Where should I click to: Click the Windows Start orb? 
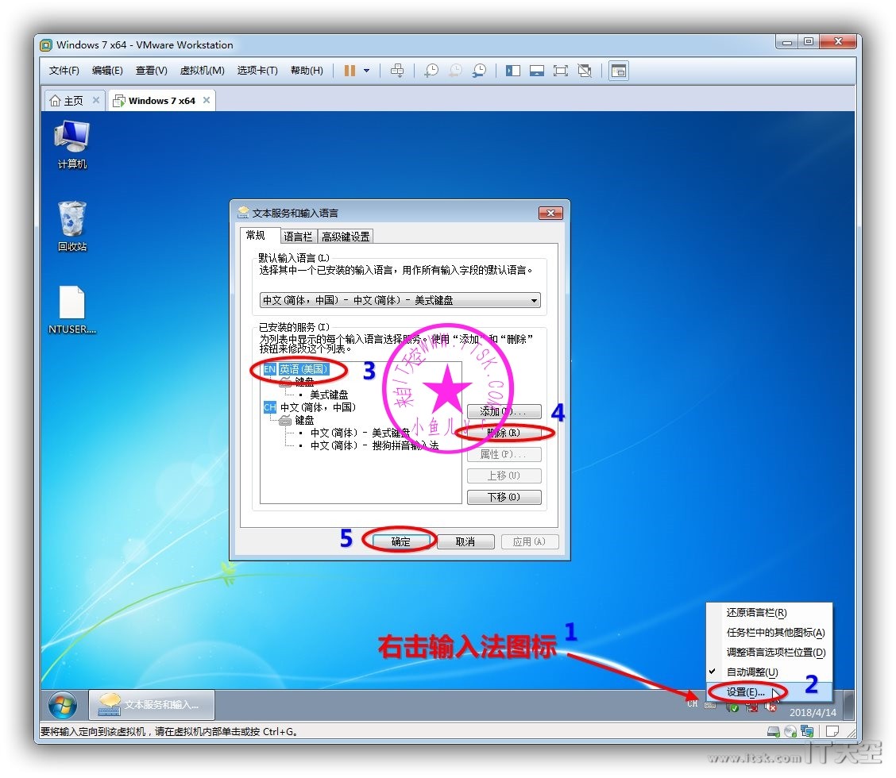tap(63, 704)
